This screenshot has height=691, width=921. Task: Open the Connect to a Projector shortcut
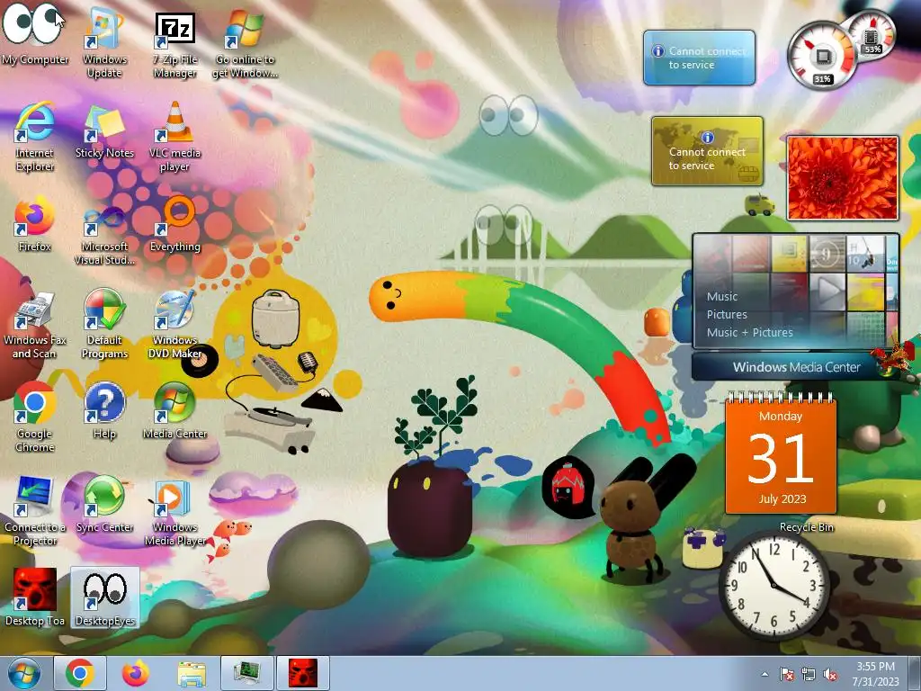(x=34, y=511)
